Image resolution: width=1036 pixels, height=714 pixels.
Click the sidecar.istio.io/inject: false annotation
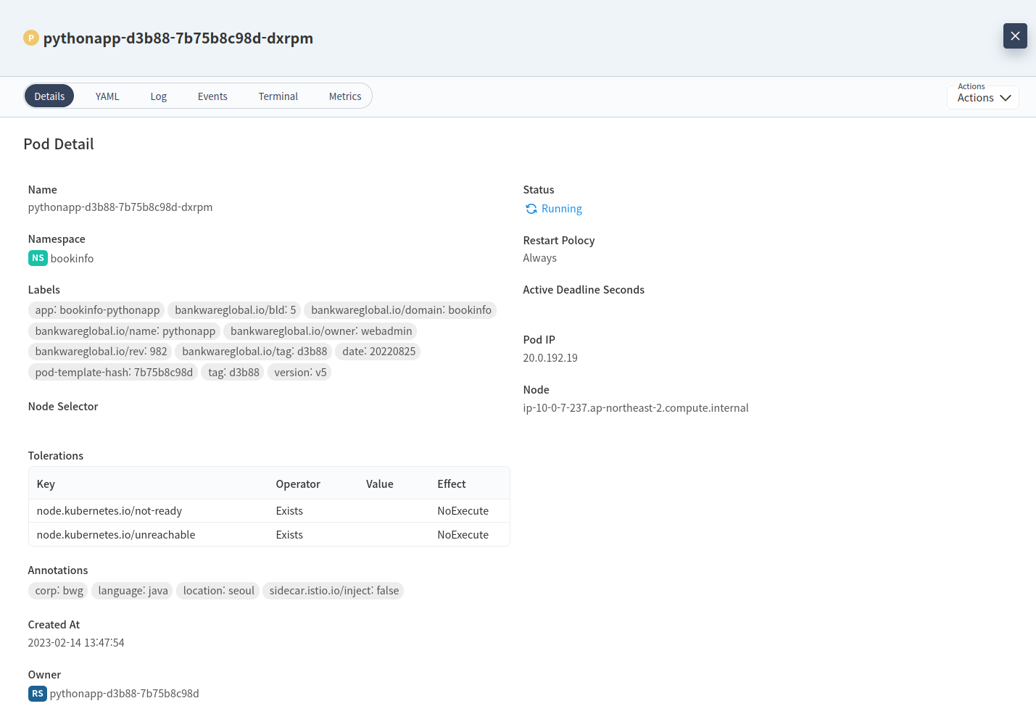click(334, 591)
